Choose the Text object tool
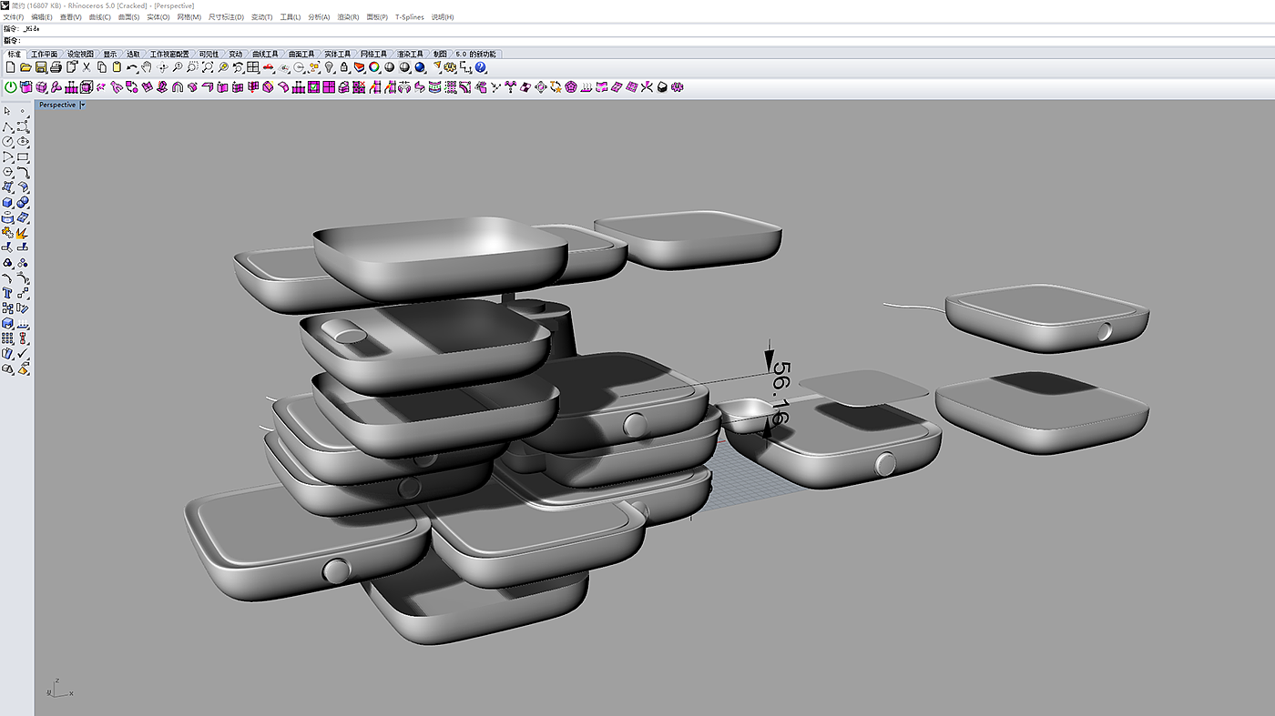The height and width of the screenshot is (716, 1275). [x=8, y=293]
